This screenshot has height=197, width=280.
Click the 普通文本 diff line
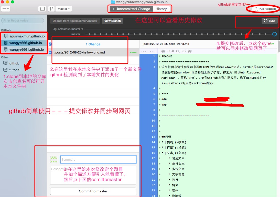177,158
